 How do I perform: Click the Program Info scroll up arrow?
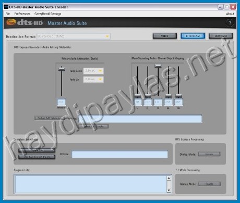point(169,178)
